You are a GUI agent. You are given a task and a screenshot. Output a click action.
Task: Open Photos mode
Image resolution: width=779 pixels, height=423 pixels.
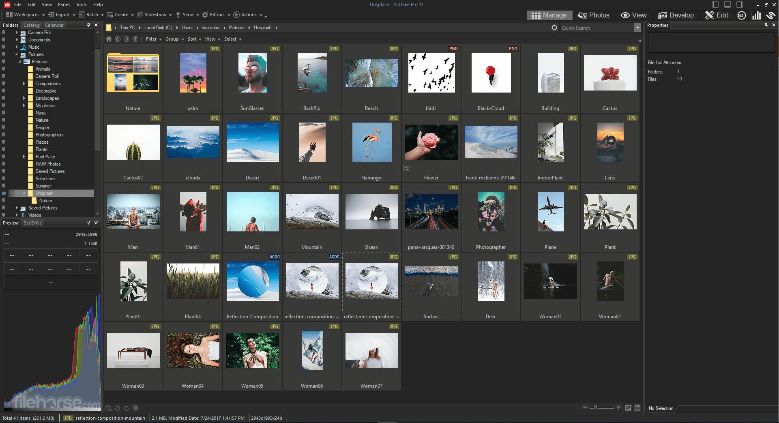point(593,15)
